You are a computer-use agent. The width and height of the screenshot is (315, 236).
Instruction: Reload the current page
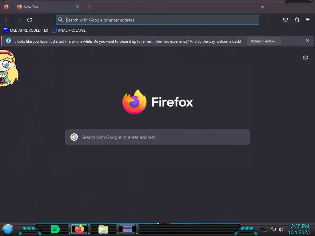[30, 20]
